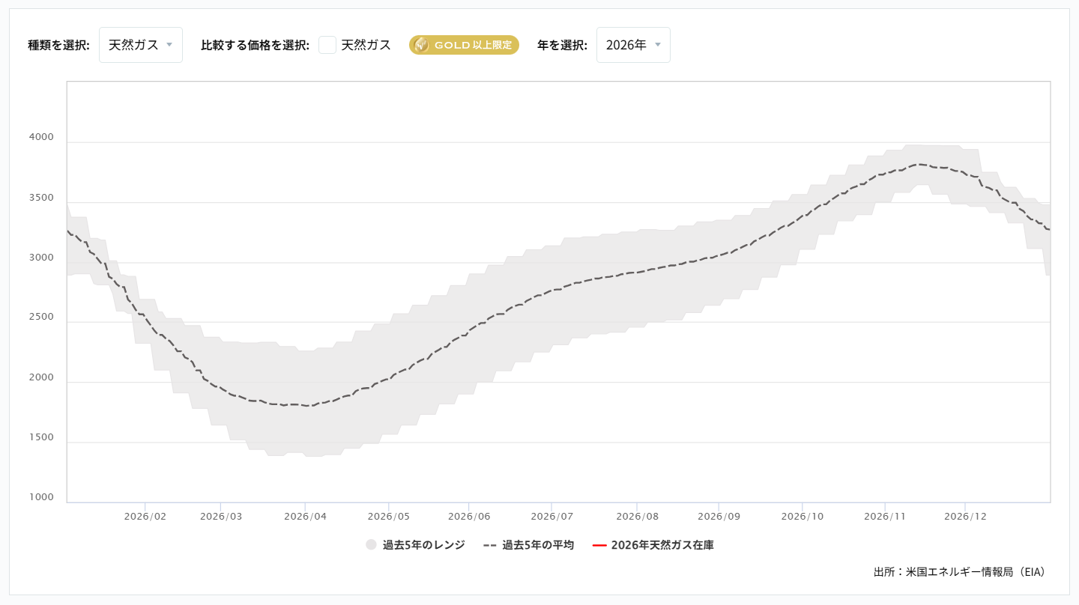Click the GOLD coin medal icon

(x=423, y=45)
